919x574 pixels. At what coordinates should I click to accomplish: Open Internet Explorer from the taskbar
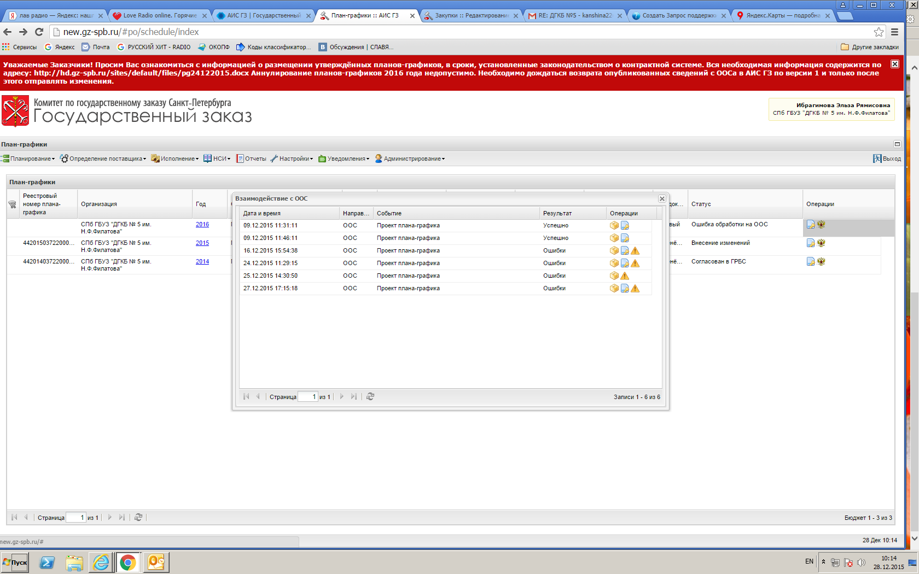coord(101,562)
